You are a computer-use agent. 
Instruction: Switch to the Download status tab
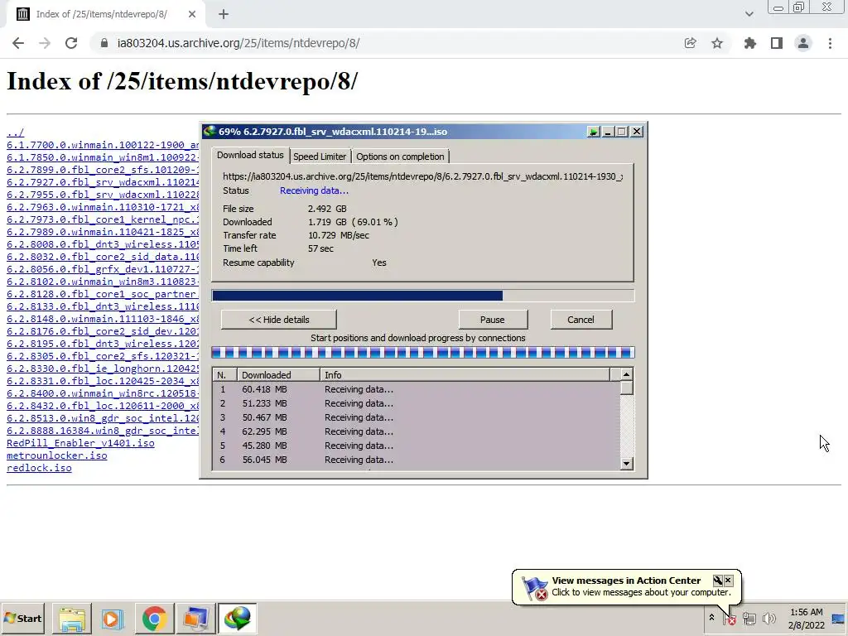(x=250, y=155)
